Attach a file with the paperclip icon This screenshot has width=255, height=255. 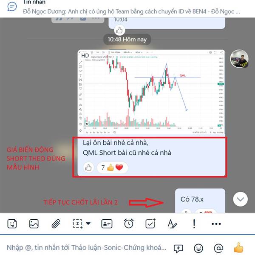pos(56,224)
